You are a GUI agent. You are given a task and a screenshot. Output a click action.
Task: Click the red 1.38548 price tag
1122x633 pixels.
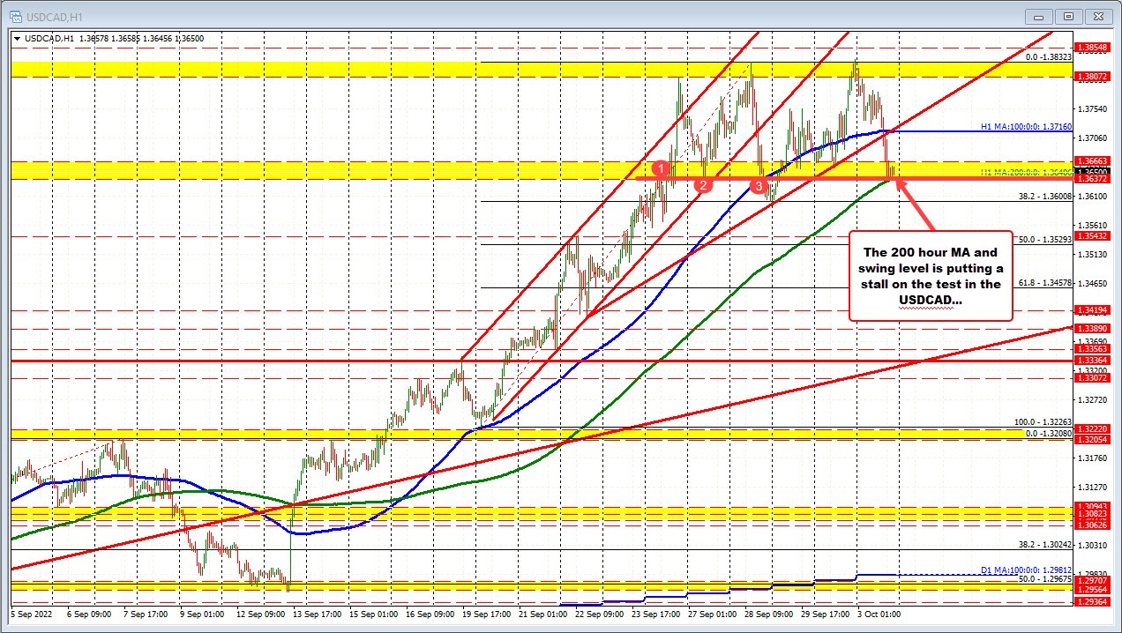tap(1093, 47)
